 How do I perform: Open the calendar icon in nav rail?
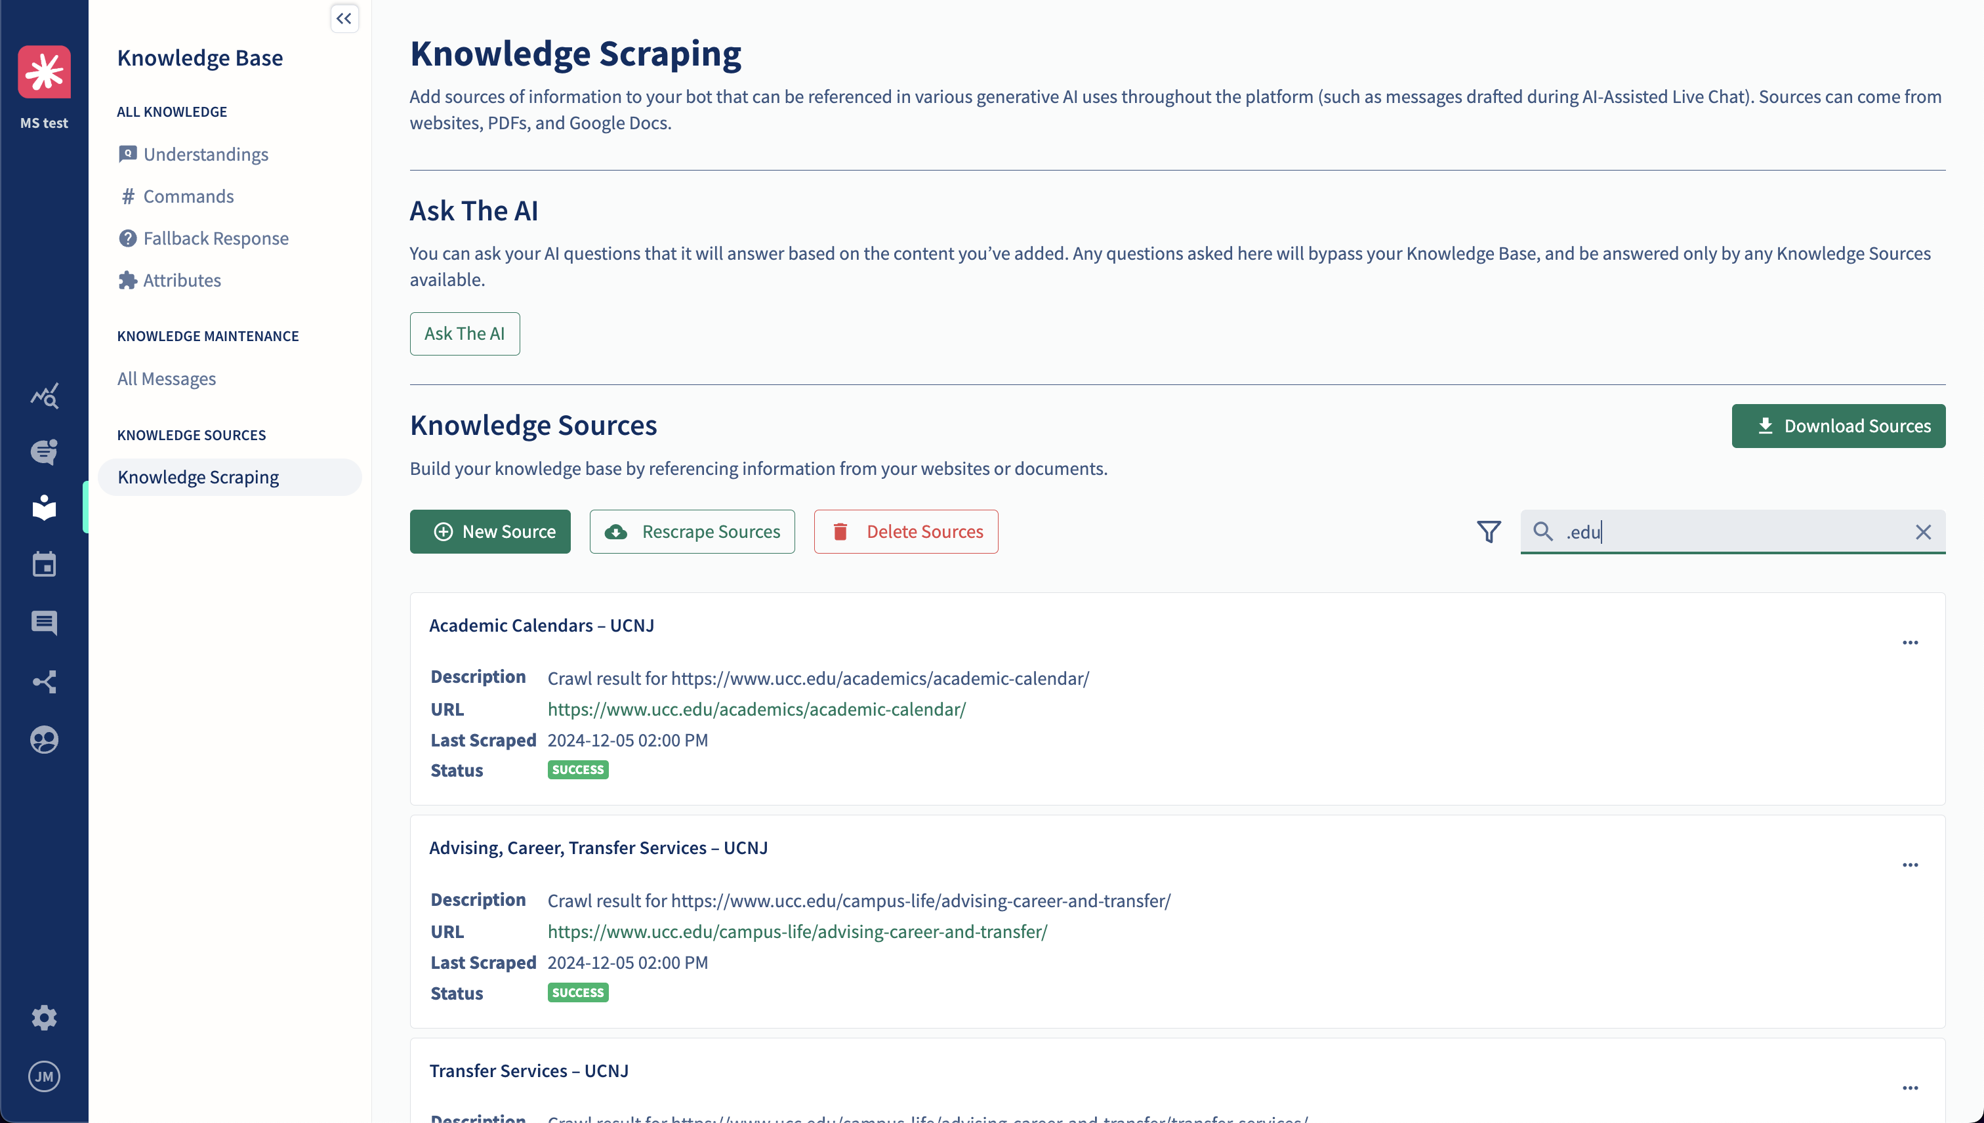44,565
